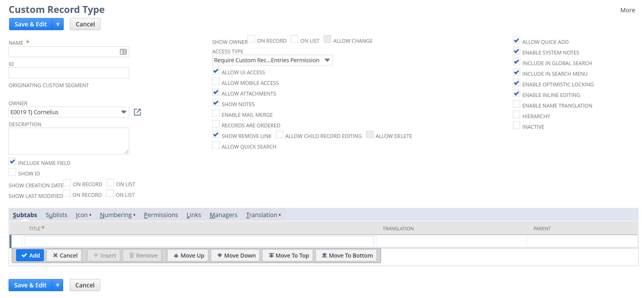This screenshot has height=298, width=642.
Task: Check the Inactive checkbox
Action: click(x=517, y=125)
